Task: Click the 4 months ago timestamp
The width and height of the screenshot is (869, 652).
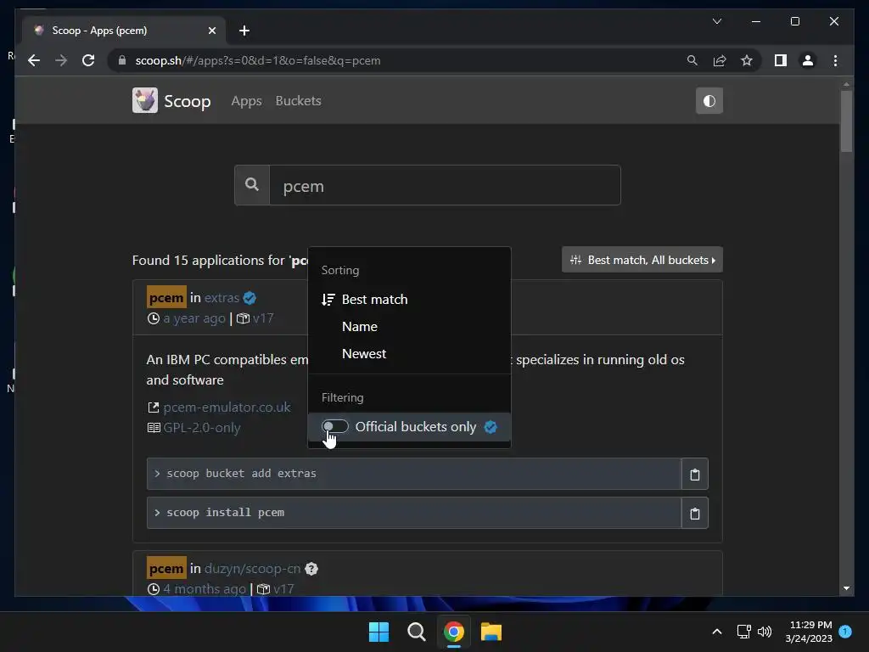Action: click(x=204, y=589)
